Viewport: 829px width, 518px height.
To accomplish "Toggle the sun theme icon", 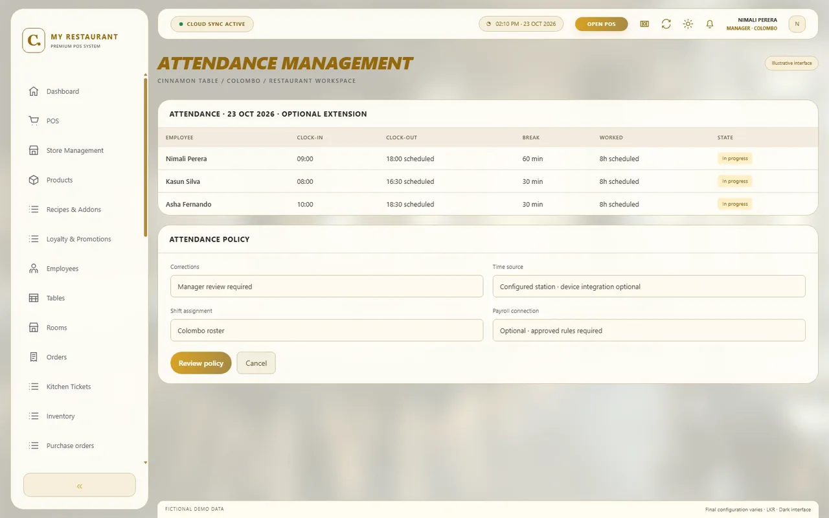I will coord(688,24).
